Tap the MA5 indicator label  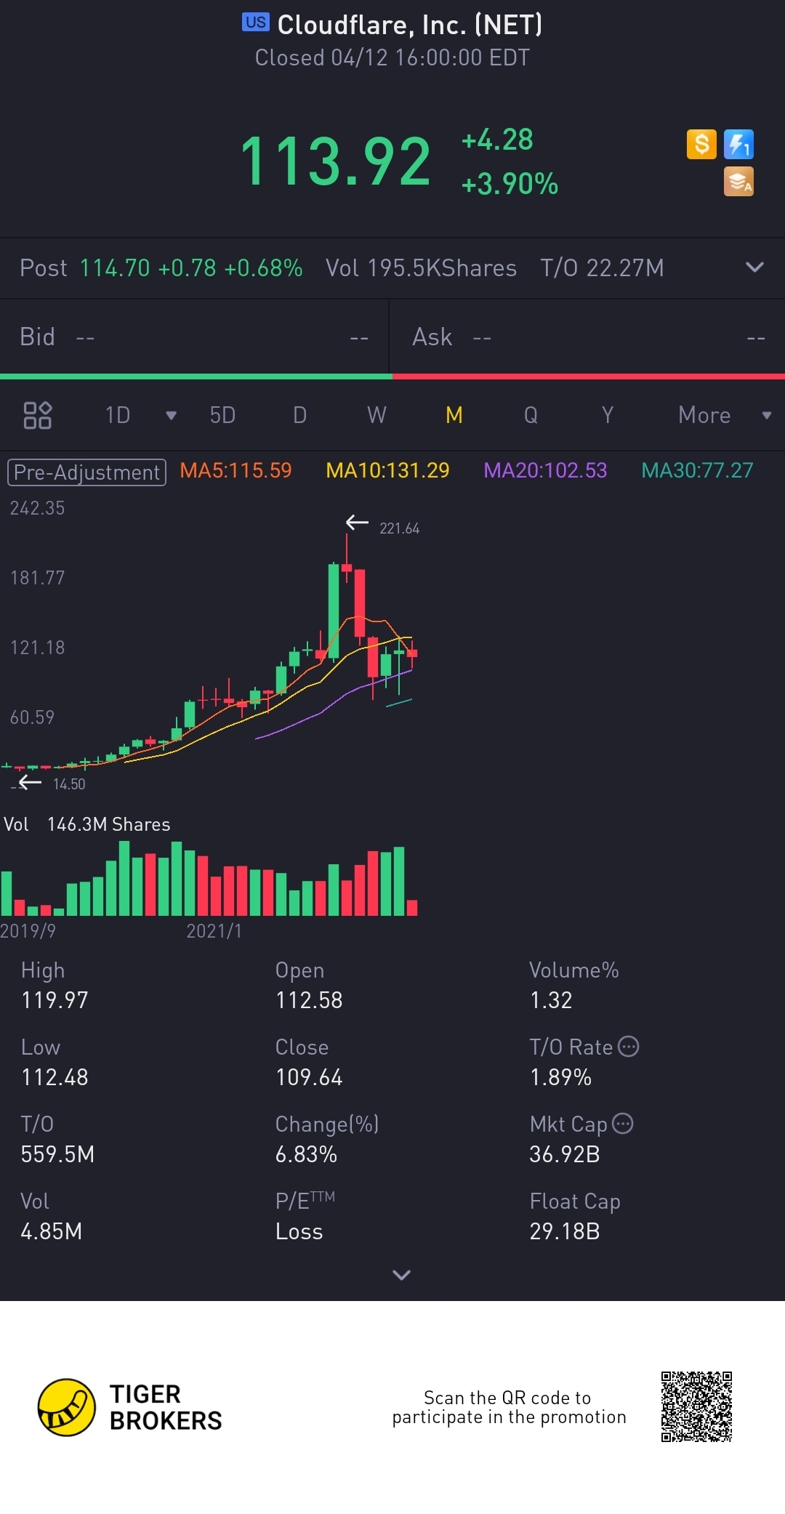pos(235,471)
